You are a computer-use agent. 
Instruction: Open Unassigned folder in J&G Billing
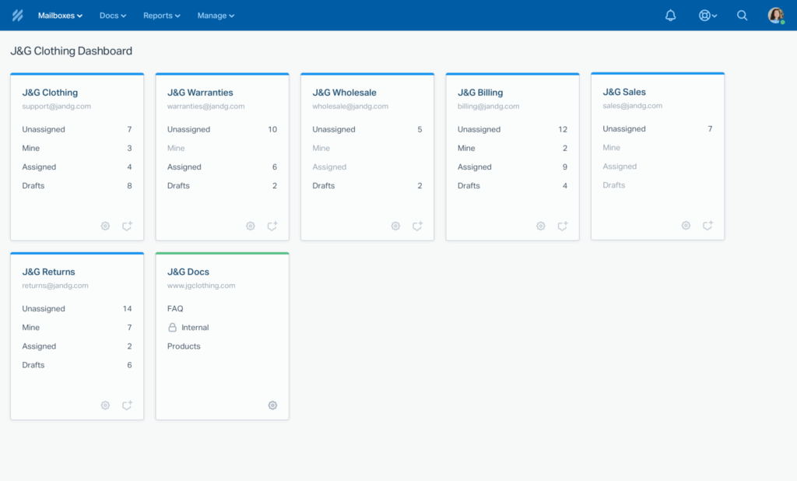tap(478, 129)
